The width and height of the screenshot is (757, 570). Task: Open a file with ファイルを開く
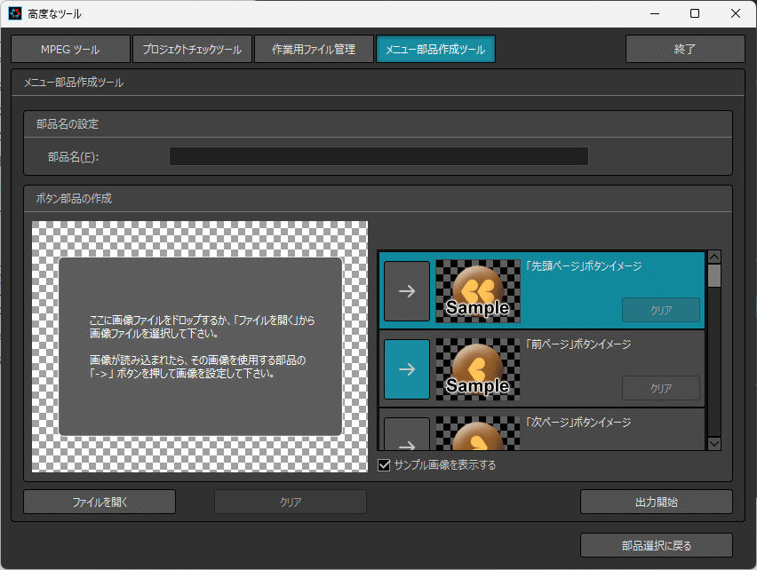point(99,501)
